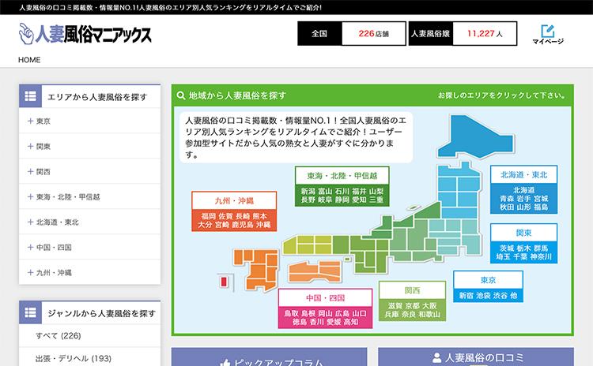The image size is (593, 366).
Task: Click the 北海道・東北 region label box
Action: point(523,174)
